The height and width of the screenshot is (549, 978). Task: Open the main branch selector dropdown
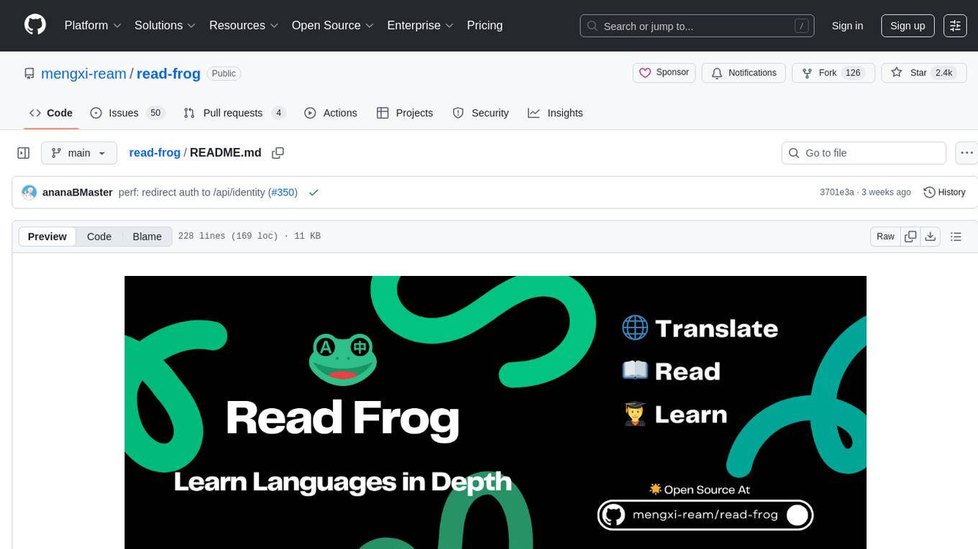tap(79, 153)
